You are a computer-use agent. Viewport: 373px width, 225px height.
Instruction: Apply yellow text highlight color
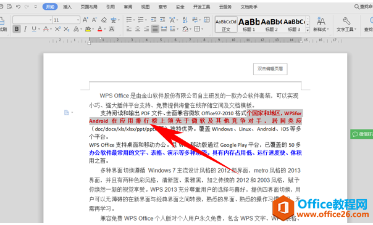click(x=88, y=29)
